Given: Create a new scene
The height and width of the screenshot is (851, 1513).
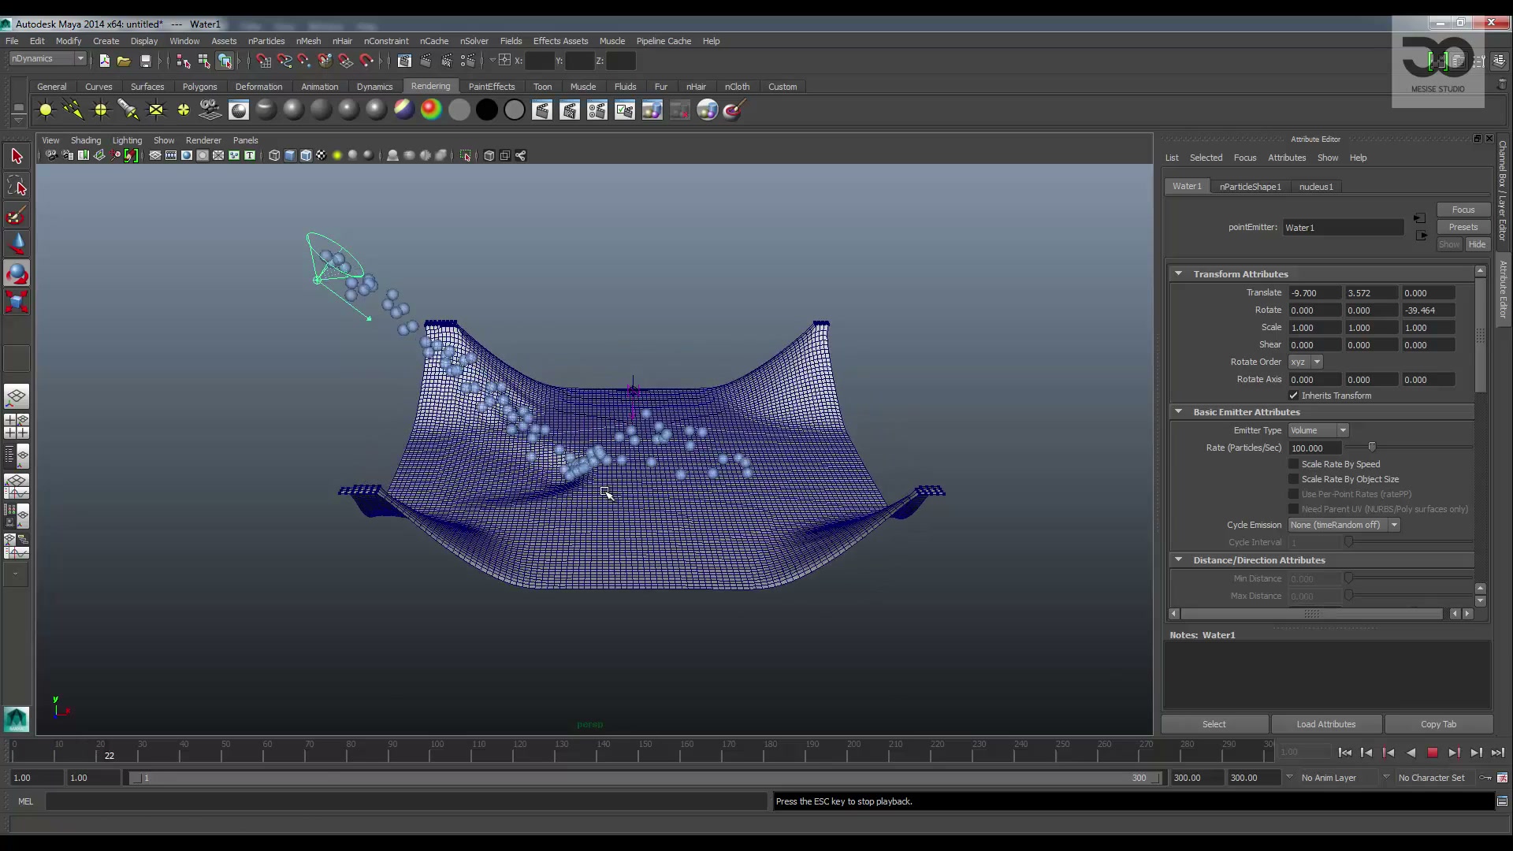Looking at the screenshot, I should click(x=104, y=61).
